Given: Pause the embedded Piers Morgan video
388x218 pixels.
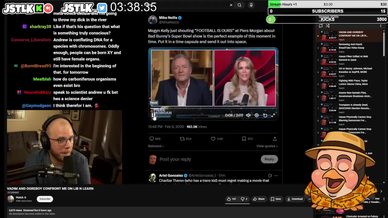Looking at the screenshot, I should (x=153, y=115).
